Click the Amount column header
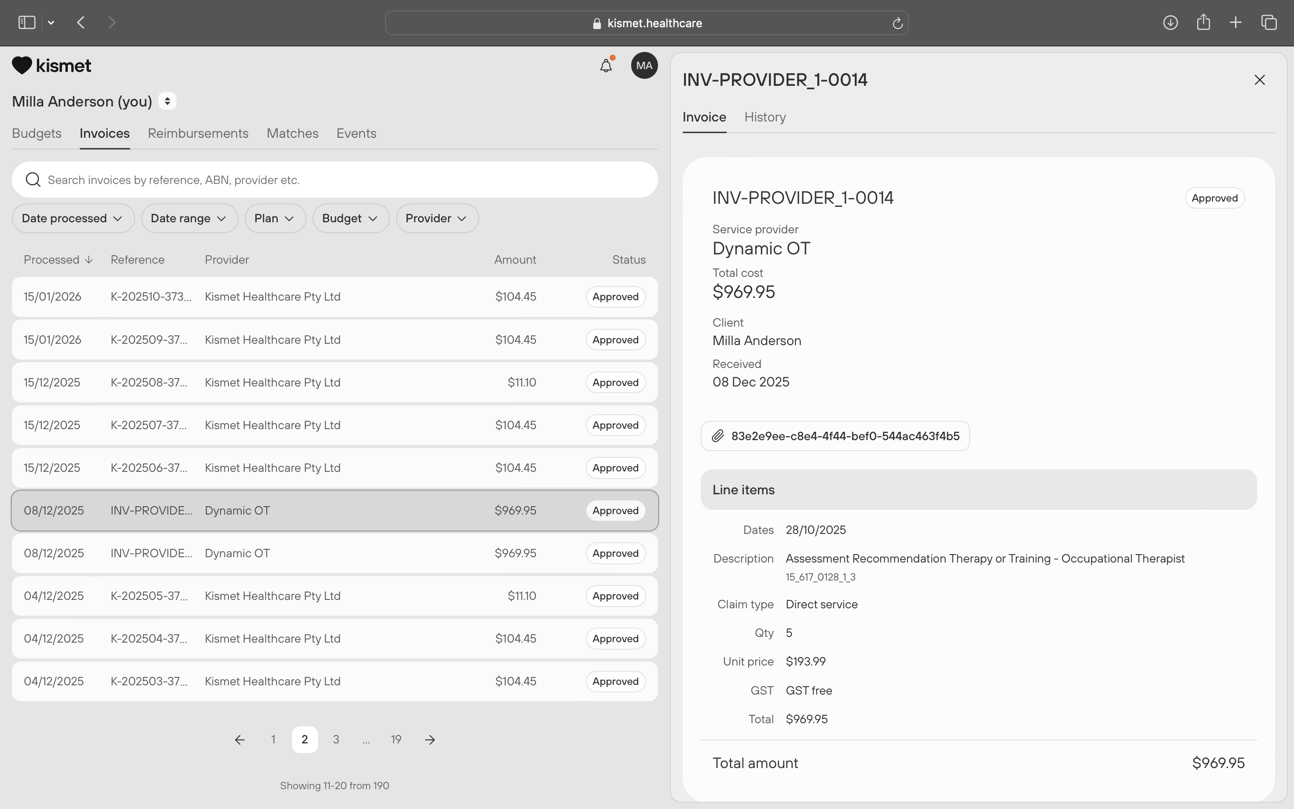 pyautogui.click(x=515, y=260)
